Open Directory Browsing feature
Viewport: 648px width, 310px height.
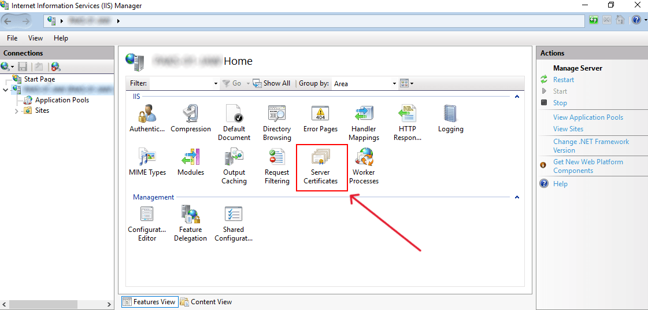click(277, 123)
